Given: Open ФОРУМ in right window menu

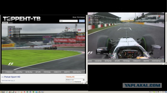Looking at the screenshot, I should (146, 61).
